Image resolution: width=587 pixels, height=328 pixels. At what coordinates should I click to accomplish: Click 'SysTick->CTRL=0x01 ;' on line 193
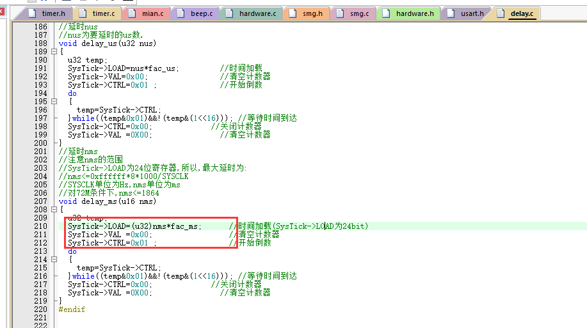pyautogui.click(x=112, y=85)
